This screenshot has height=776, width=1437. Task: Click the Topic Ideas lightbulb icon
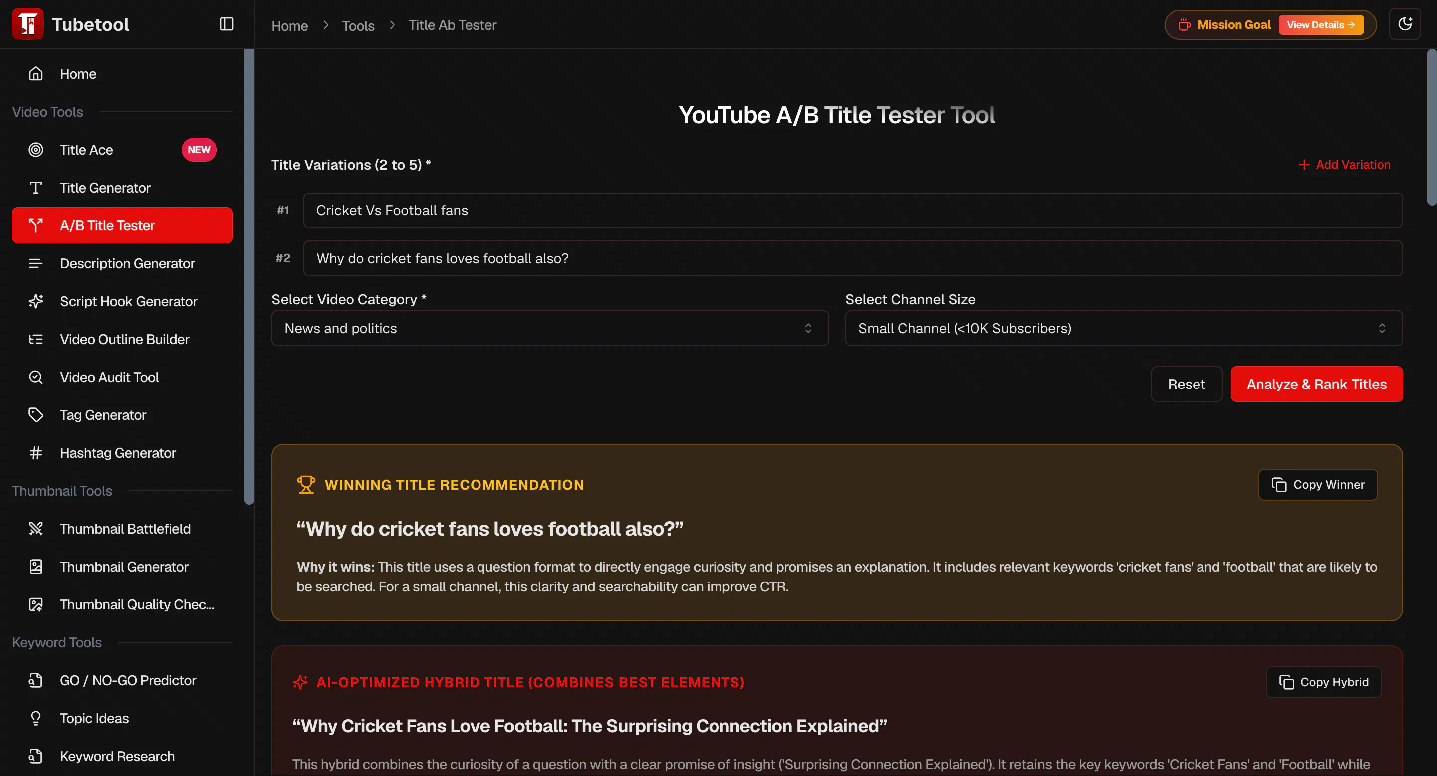pyautogui.click(x=36, y=718)
